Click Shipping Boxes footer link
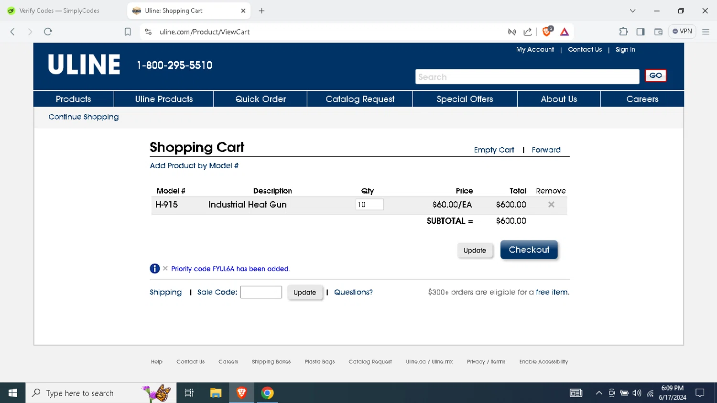Screen dimensions: 717x403 click(271, 362)
